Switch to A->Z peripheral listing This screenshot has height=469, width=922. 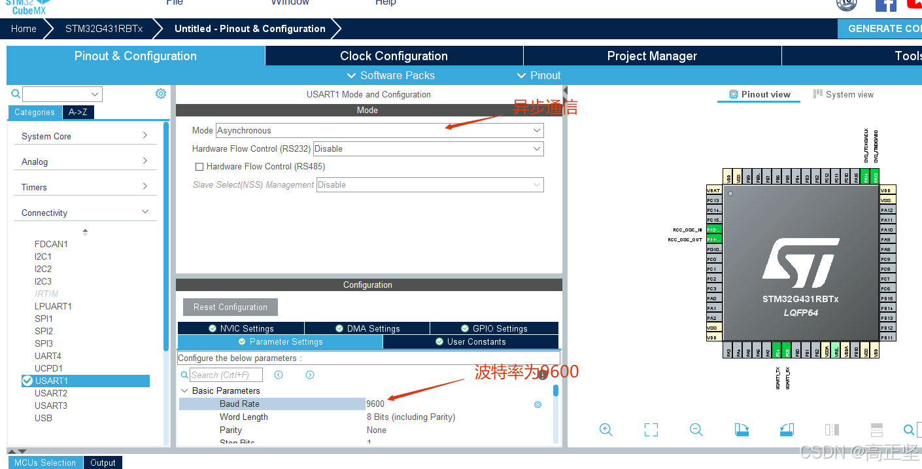tap(78, 112)
